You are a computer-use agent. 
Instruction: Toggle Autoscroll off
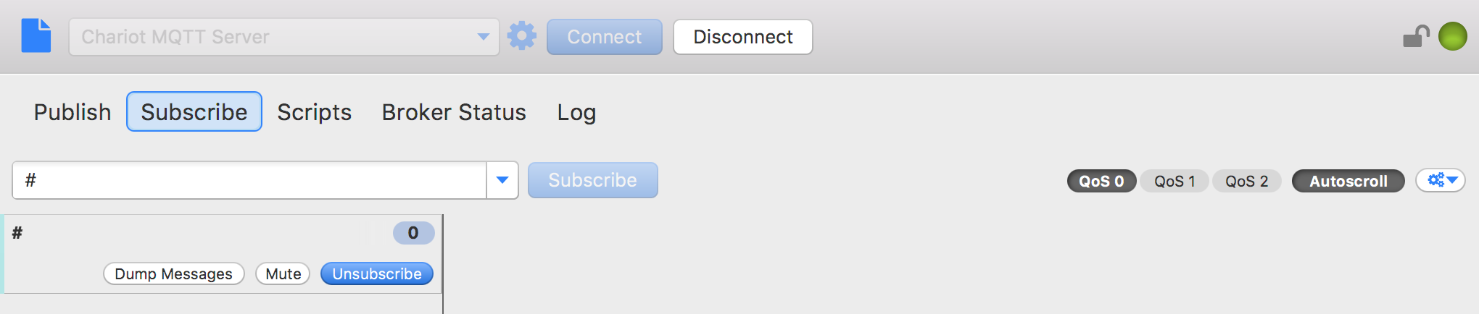pos(1348,181)
